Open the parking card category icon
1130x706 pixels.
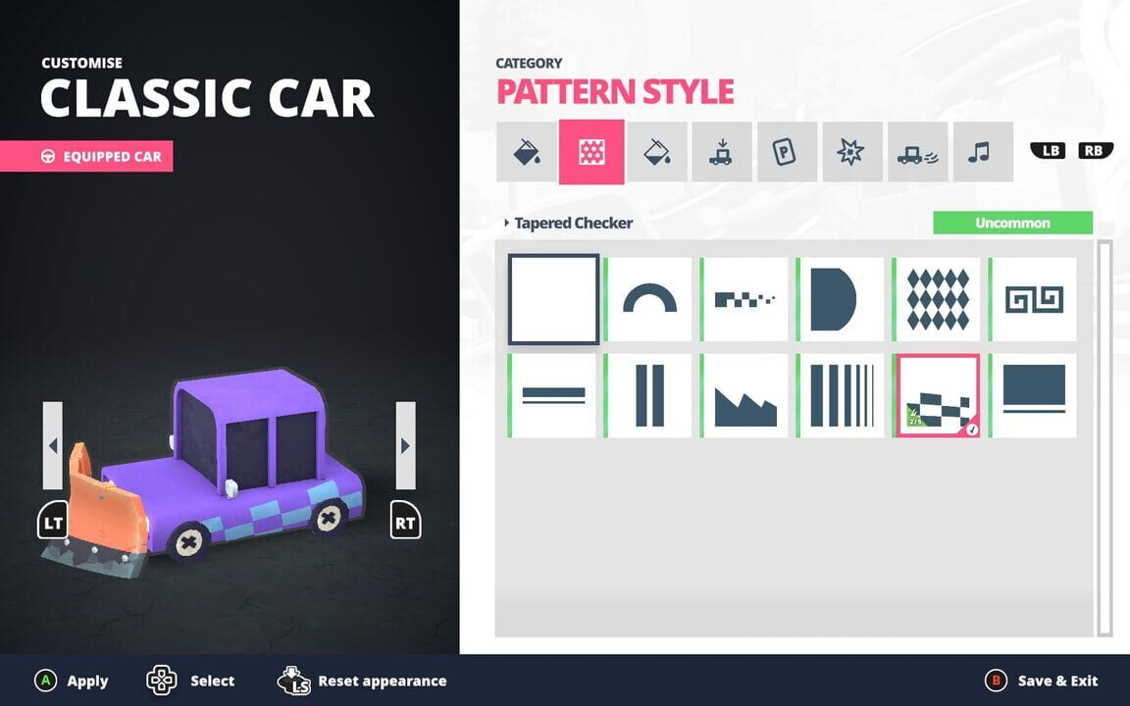787,152
